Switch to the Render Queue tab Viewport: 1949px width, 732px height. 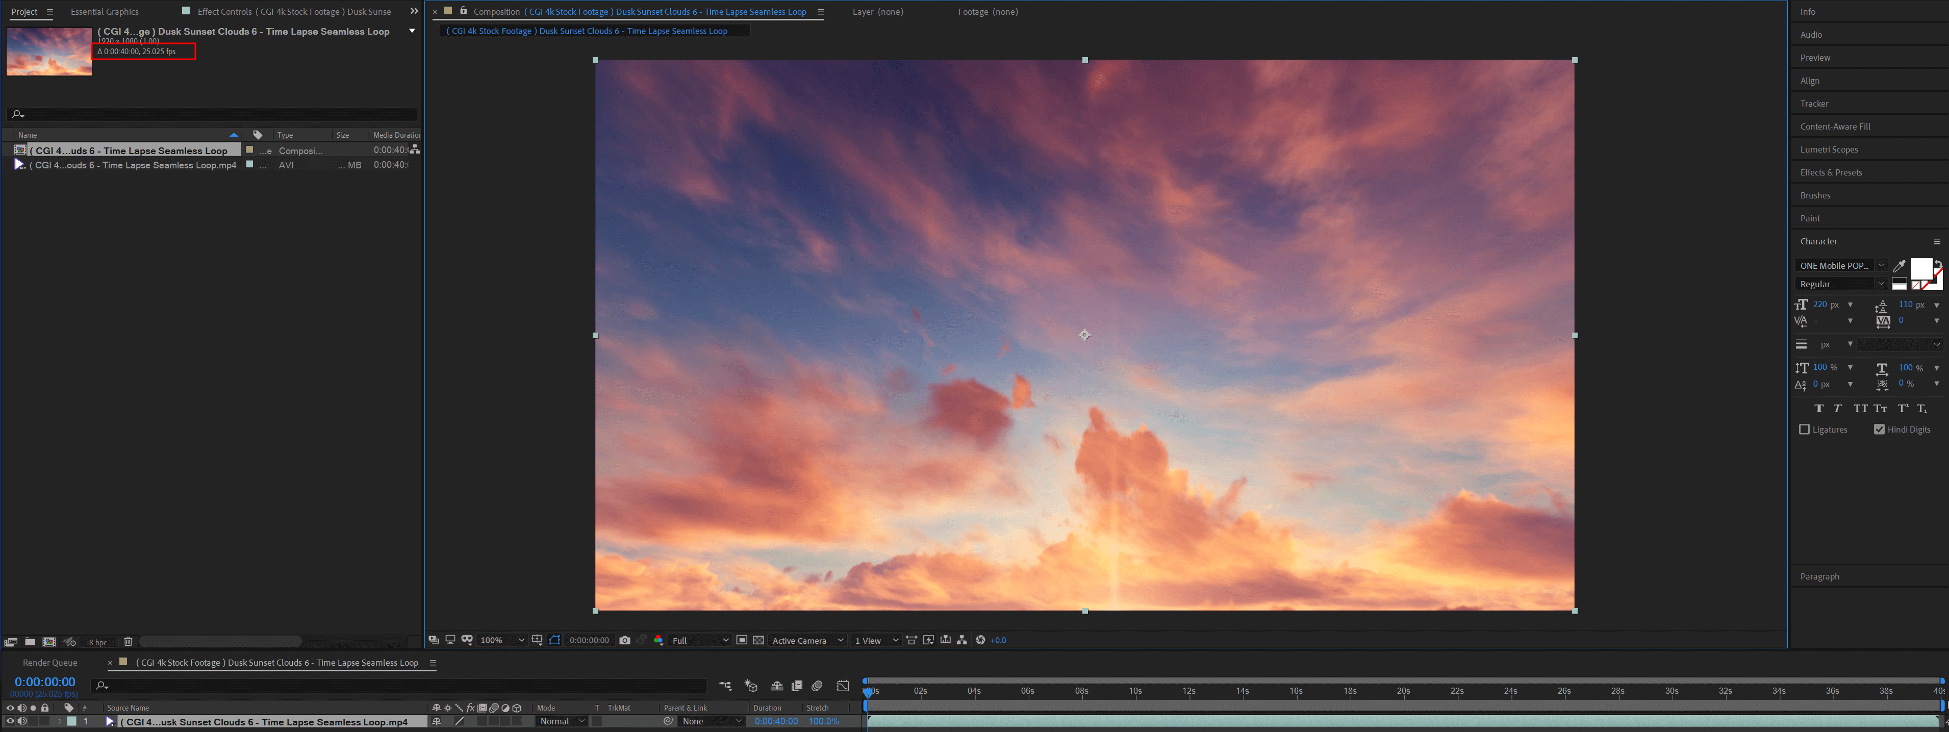50,662
